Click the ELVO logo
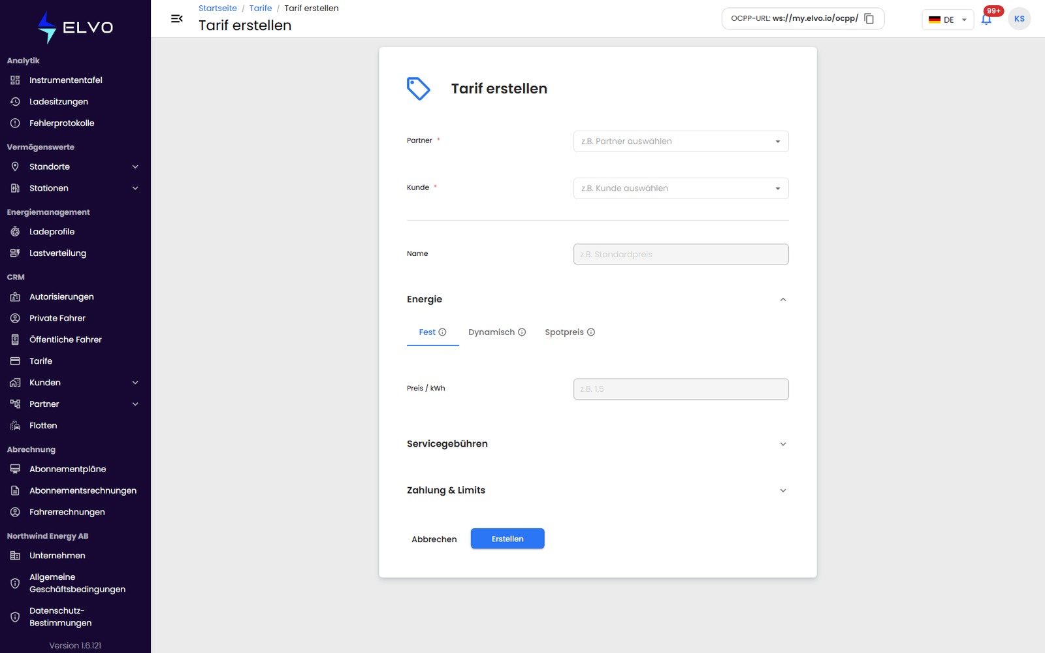 [x=75, y=27]
